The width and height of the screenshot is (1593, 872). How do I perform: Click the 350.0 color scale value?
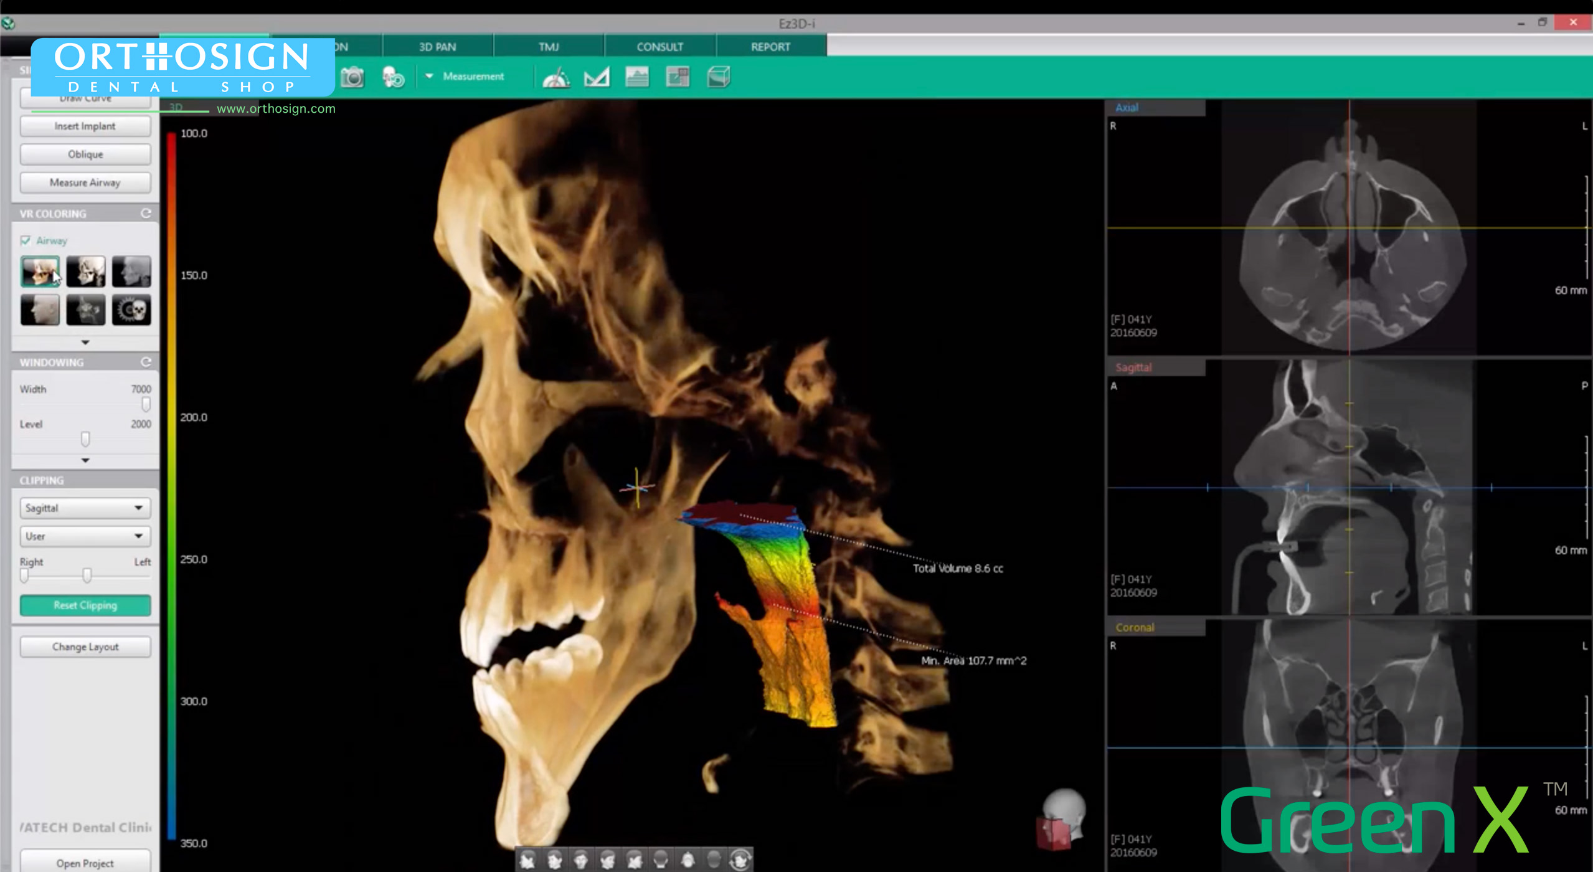pos(194,843)
